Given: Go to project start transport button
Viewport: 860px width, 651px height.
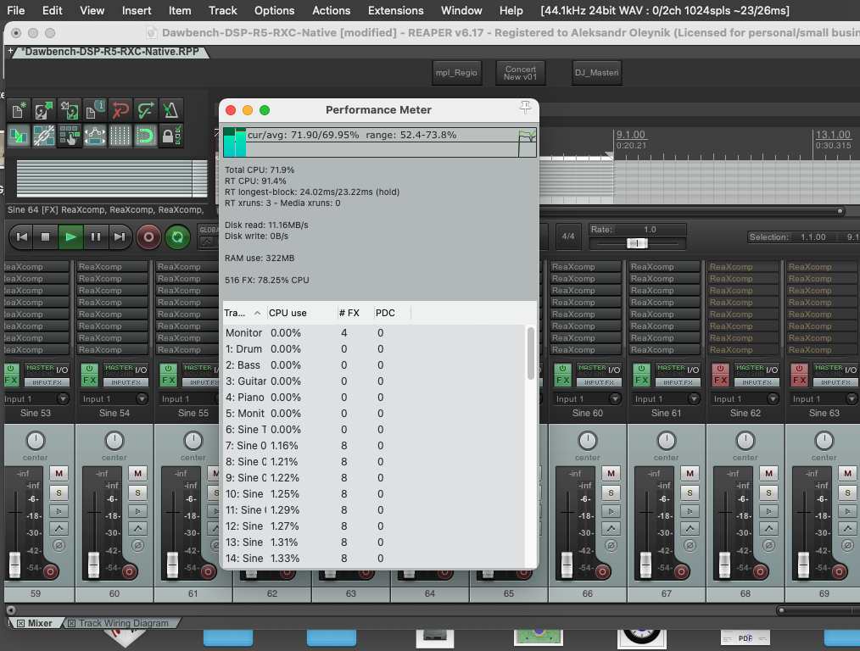Looking at the screenshot, I should 22,237.
